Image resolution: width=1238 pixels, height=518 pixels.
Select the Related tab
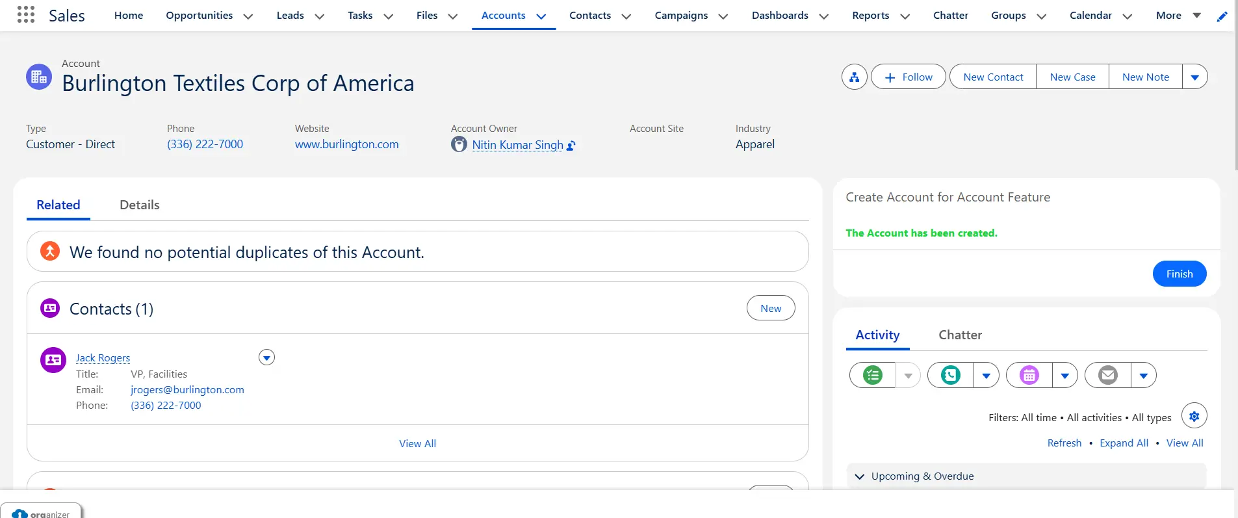tap(58, 205)
